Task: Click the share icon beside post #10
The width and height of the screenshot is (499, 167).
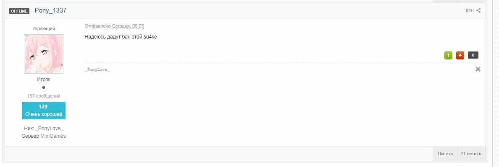Action: point(478,10)
